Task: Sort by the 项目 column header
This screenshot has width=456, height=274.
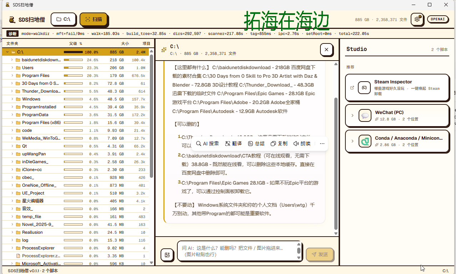Action: (x=146, y=43)
